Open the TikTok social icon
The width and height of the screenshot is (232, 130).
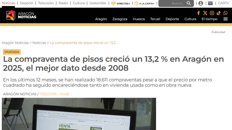pos(218,13)
